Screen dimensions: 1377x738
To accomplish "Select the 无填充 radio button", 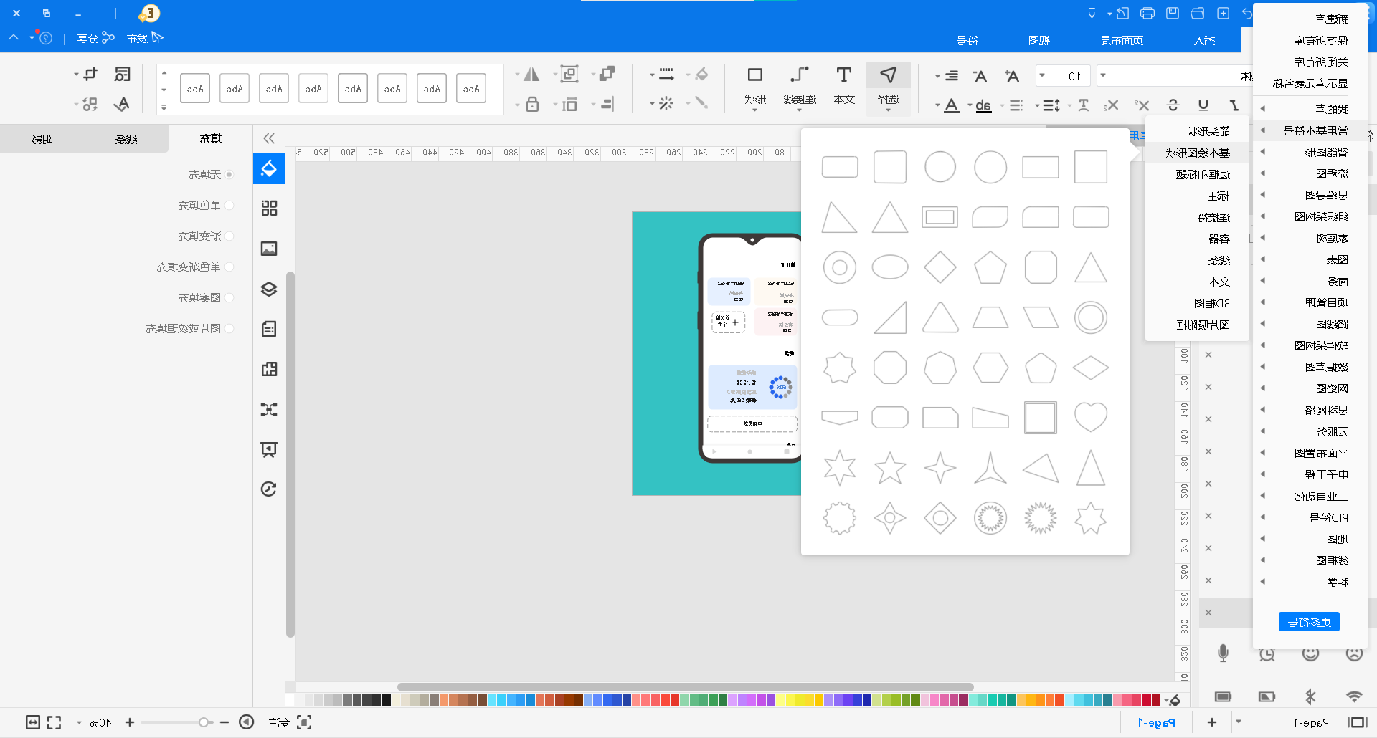I will click(229, 174).
